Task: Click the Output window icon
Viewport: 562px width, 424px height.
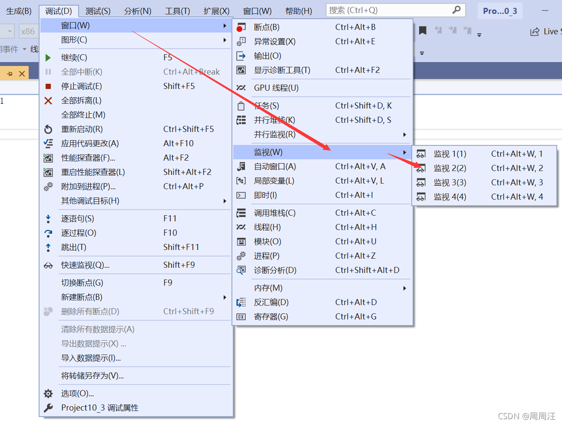Action: 241,56
